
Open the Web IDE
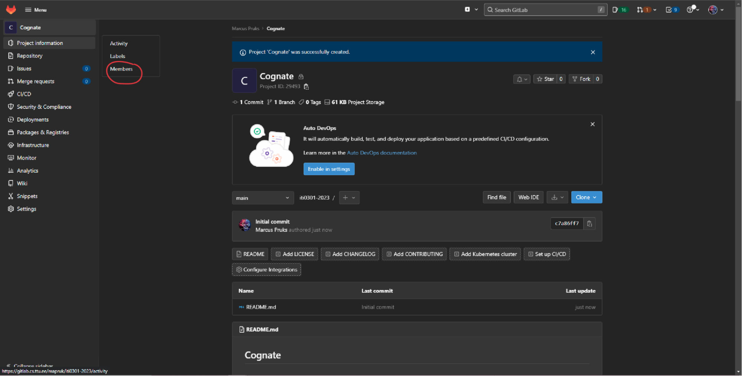[x=529, y=197]
